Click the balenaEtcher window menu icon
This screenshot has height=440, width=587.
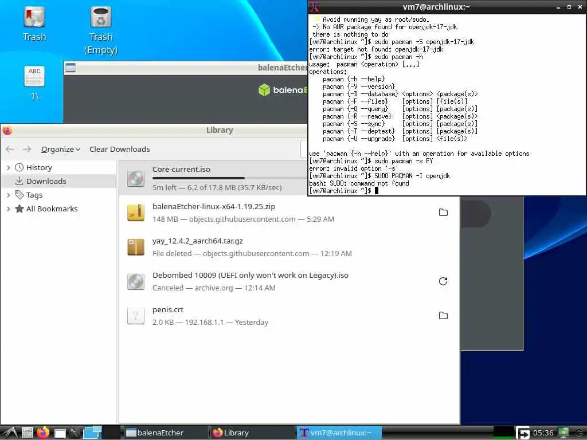click(x=71, y=68)
